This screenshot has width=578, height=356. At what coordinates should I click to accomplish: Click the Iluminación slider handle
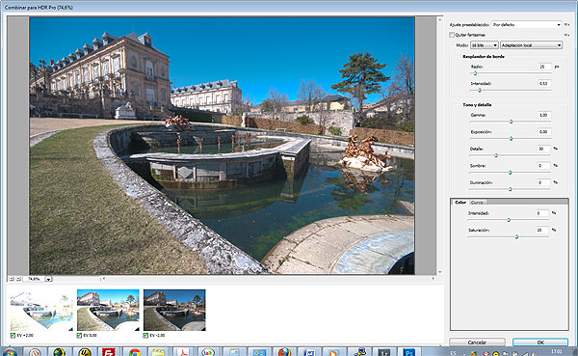(511, 189)
